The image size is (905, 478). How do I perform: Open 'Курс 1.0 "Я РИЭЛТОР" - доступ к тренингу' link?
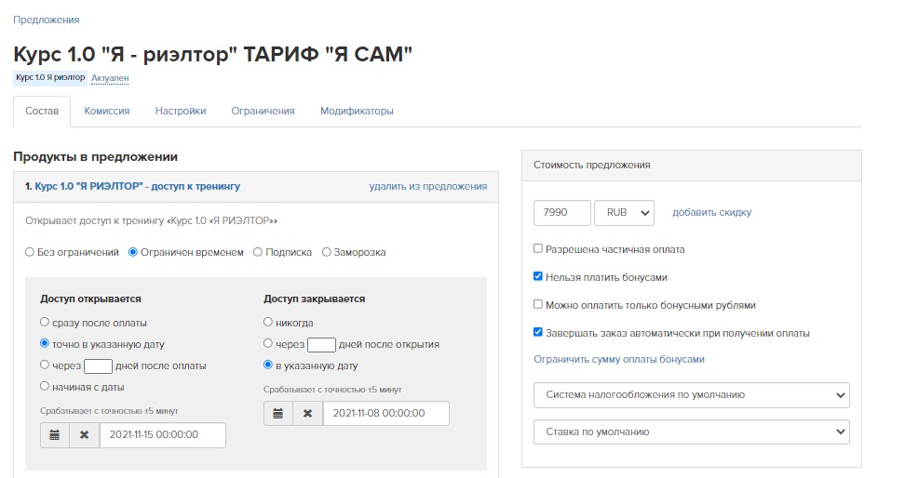point(138,186)
